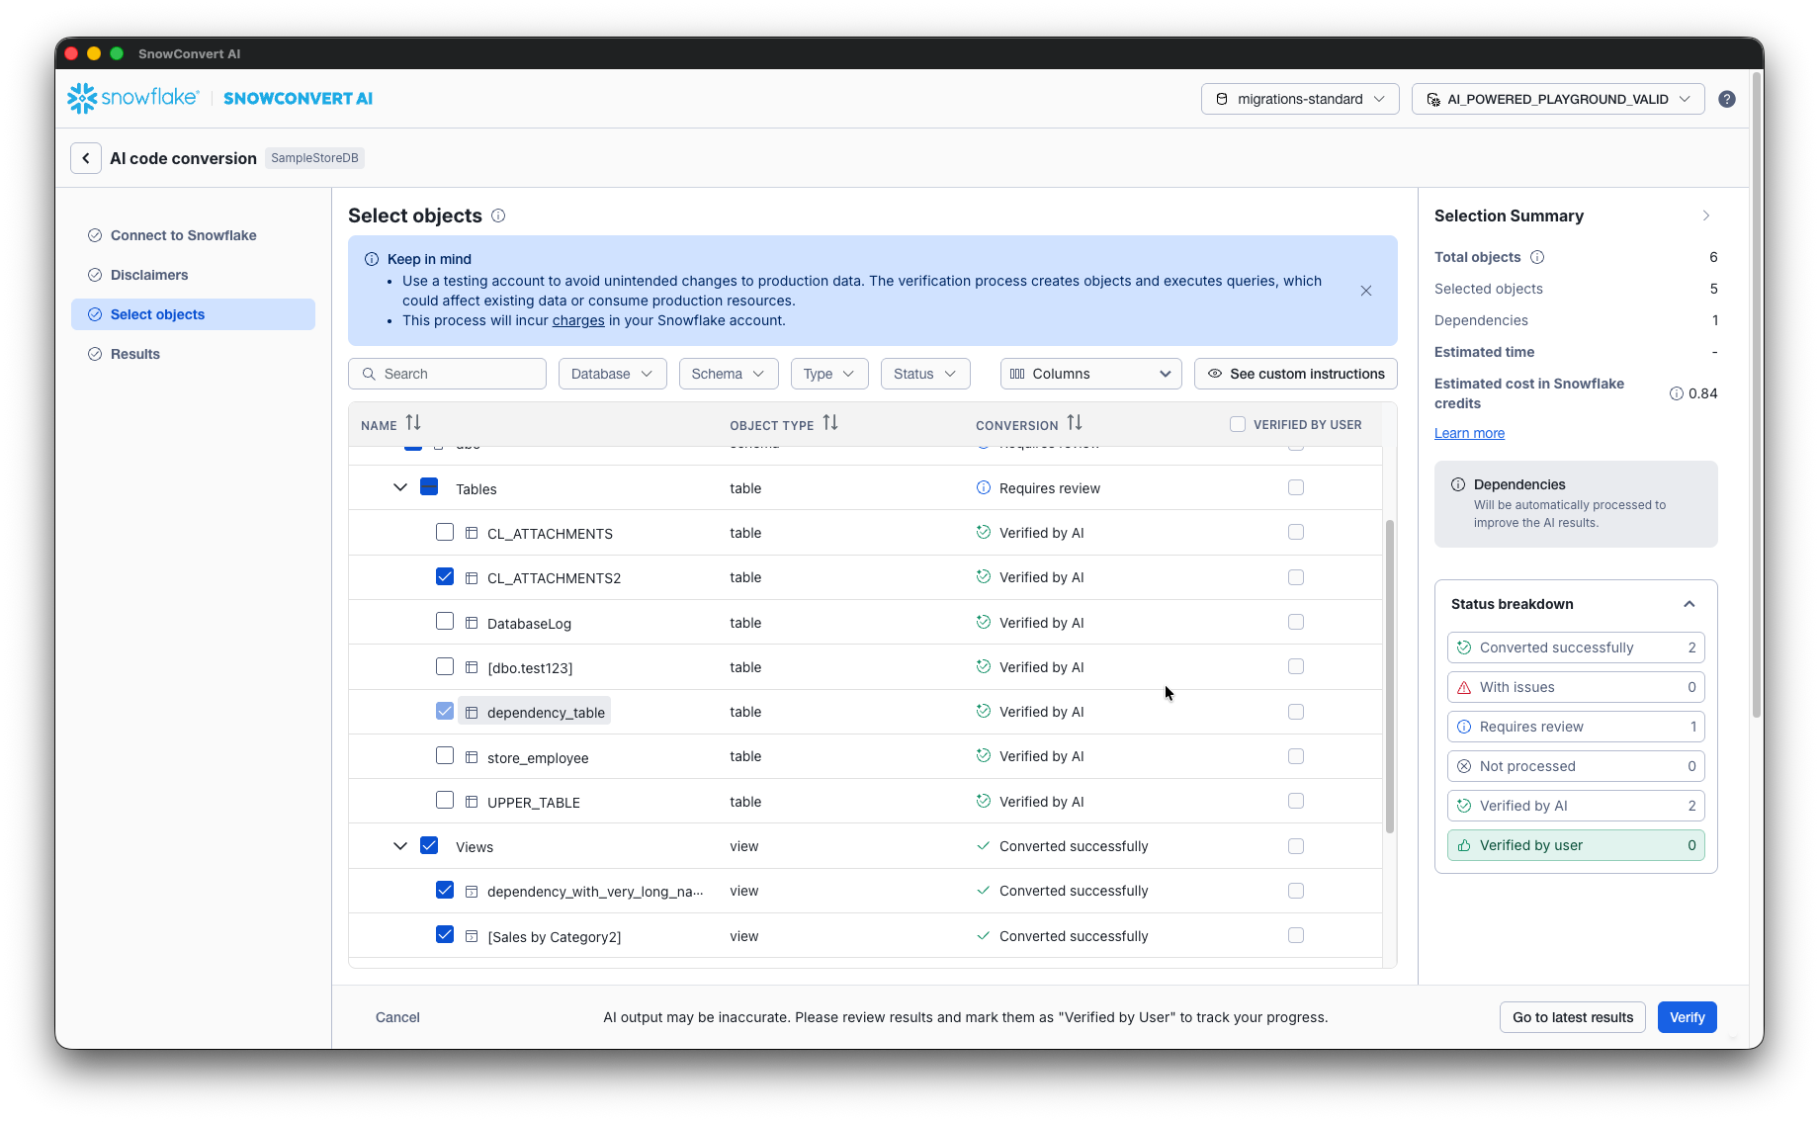The width and height of the screenshot is (1819, 1122).
Task: Open the Columns dropdown
Action: pos(1090,374)
